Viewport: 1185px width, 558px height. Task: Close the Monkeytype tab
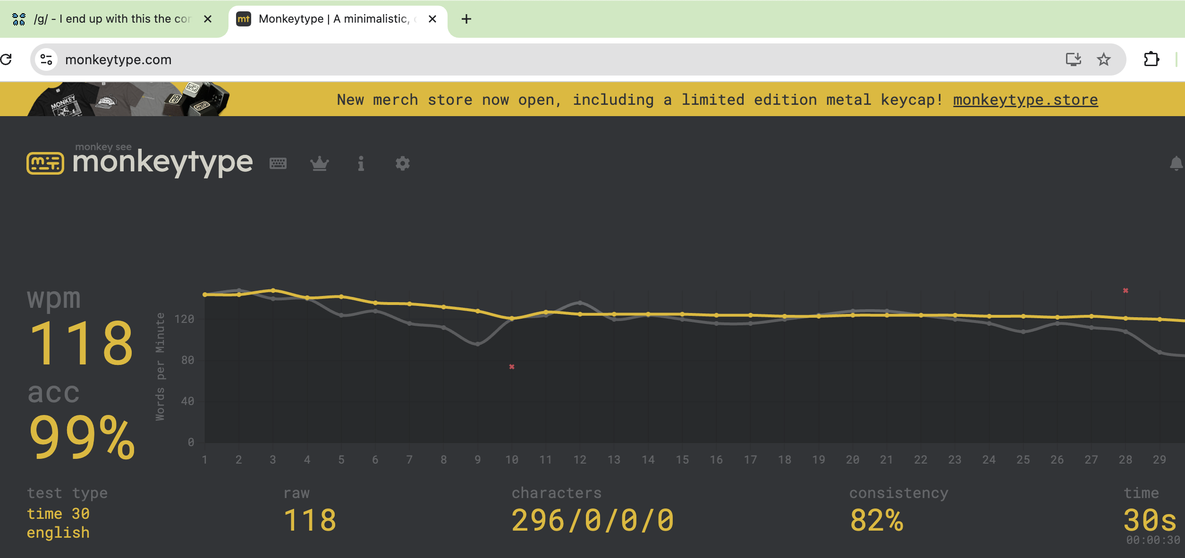click(x=432, y=19)
